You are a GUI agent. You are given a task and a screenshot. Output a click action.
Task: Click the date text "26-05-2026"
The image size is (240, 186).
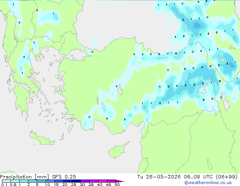(163, 177)
